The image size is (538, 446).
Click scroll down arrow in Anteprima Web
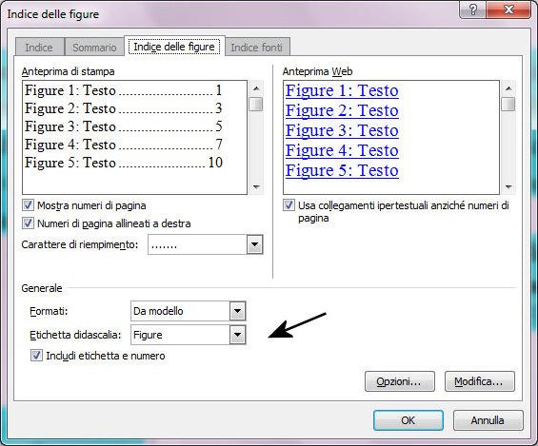[x=508, y=187]
